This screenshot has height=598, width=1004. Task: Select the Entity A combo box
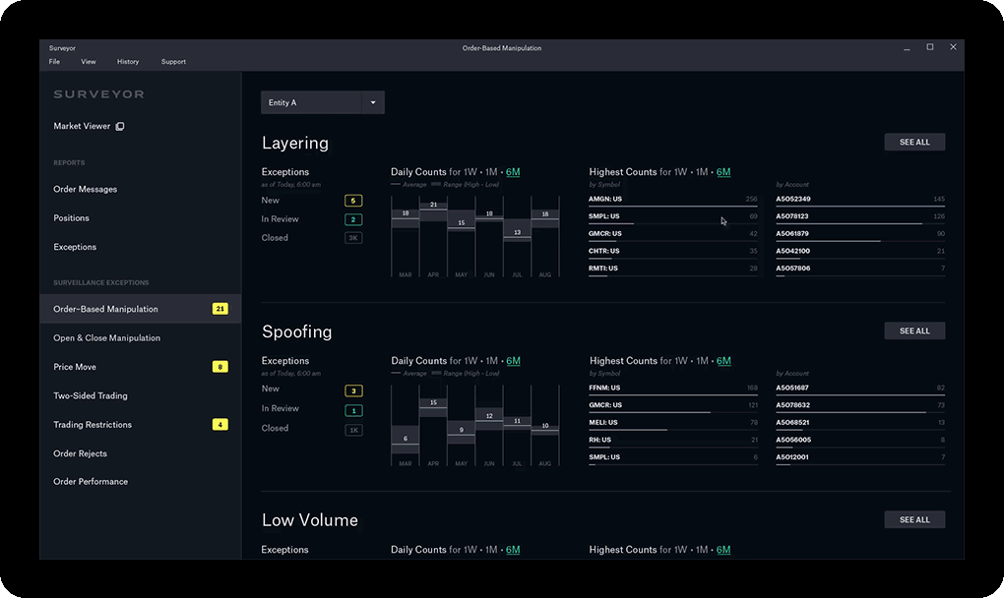point(323,102)
